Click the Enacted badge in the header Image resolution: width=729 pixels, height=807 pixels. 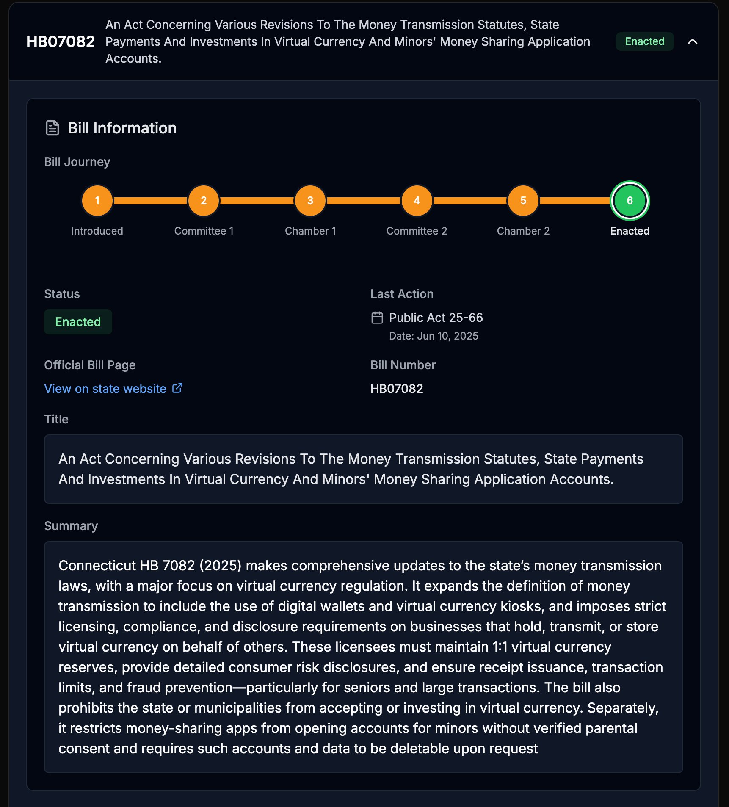point(644,41)
